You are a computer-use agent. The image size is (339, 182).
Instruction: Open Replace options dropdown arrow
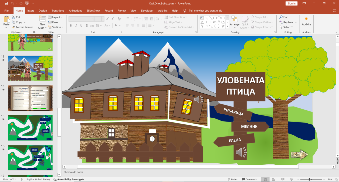pos(296,22)
